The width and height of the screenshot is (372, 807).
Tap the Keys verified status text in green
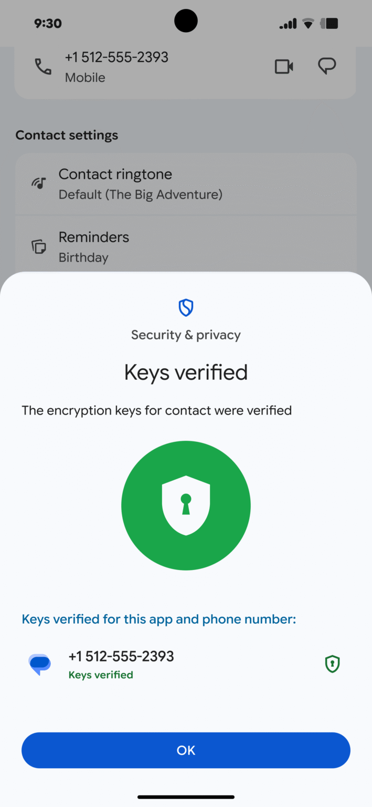click(101, 675)
